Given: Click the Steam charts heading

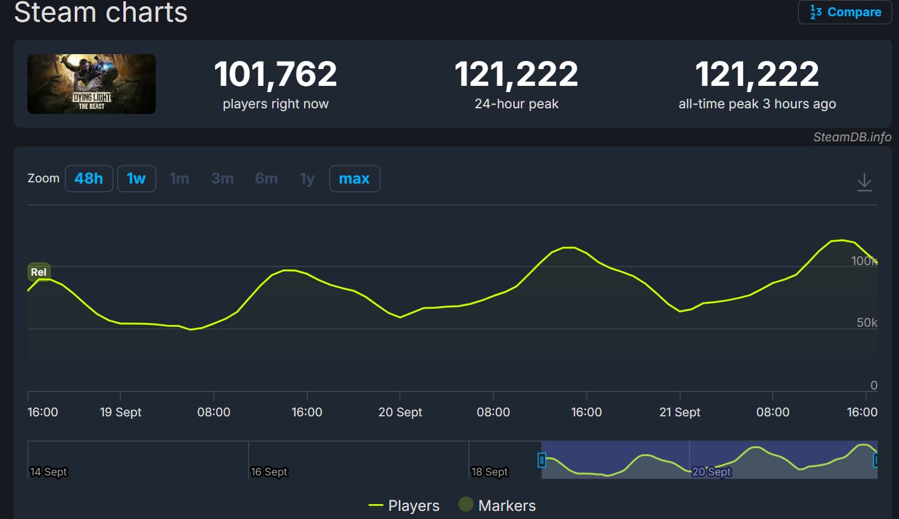Looking at the screenshot, I should coord(101,12).
